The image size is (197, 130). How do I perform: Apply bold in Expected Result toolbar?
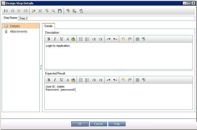pos(49,80)
